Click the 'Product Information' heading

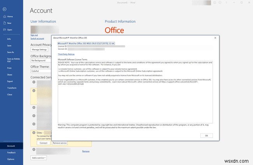pyautogui.click(x=120, y=21)
